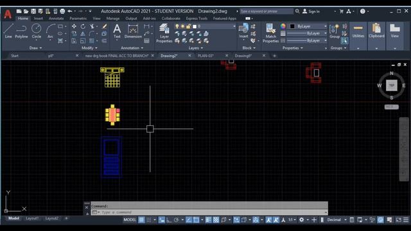Close the Drawing2 file tab
This screenshot has height=231, width=411.
pos(189,55)
